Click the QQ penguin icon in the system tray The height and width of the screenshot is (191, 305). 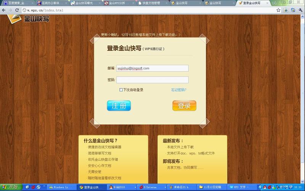pyautogui.click(x=265, y=187)
